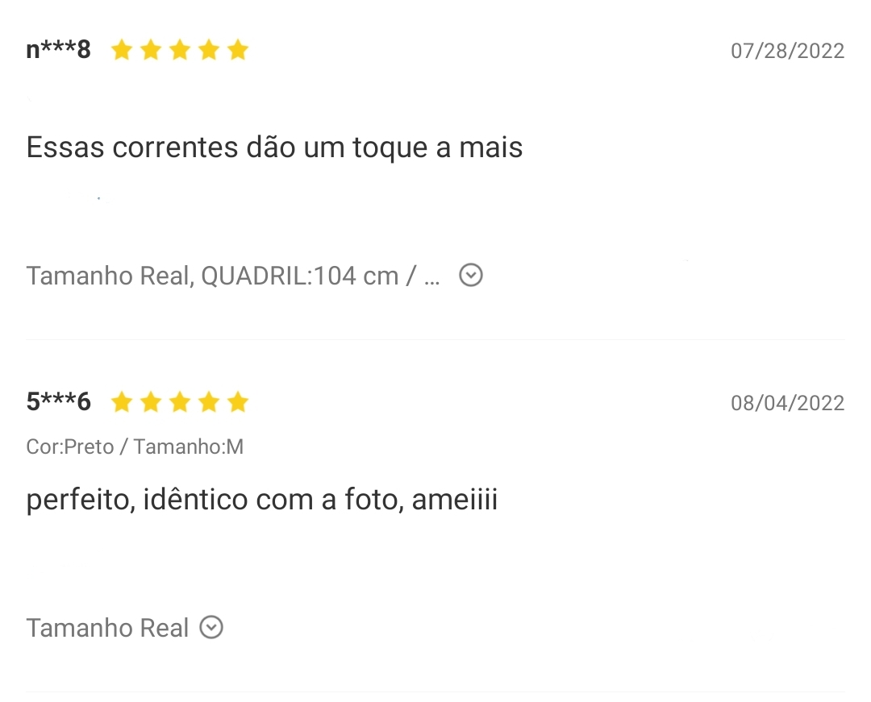Click review text 'Essas correntes dão um toque a mais'
This screenshot has width=871, height=702.
tap(274, 147)
